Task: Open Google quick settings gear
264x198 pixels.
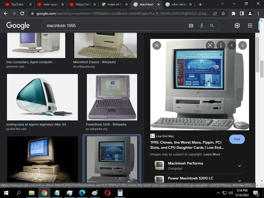Action: click(x=237, y=26)
